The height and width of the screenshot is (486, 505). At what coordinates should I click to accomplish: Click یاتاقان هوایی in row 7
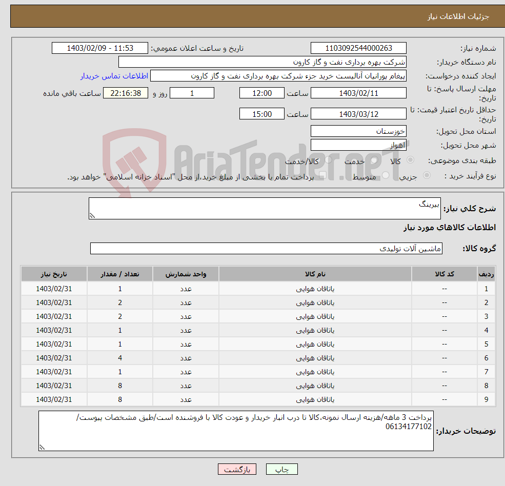click(x=315, y=372)
